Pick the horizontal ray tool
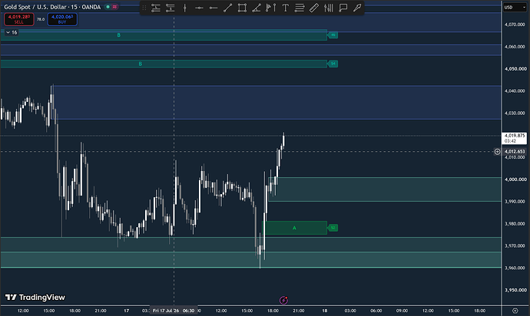 [214, 8]
